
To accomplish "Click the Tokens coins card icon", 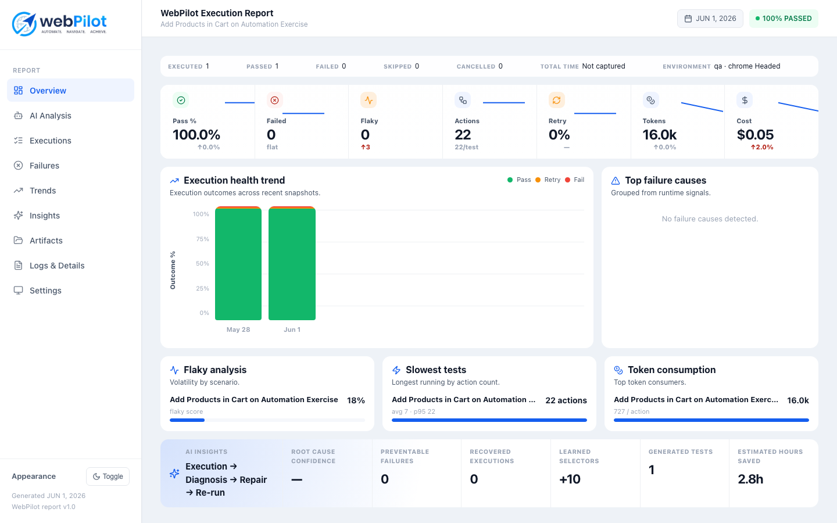I will [x=650, y=100].
